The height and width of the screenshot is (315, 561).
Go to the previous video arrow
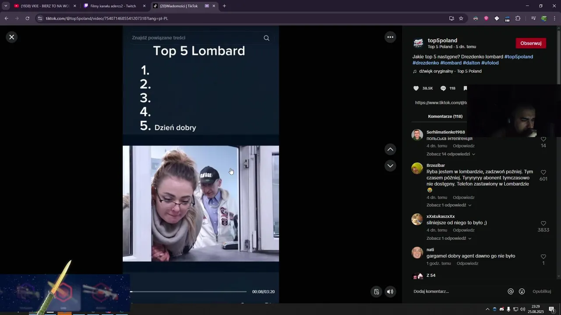[390, 149]
